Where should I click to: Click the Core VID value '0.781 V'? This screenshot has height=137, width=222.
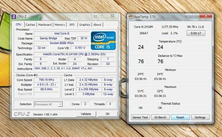tap(80, 48)
